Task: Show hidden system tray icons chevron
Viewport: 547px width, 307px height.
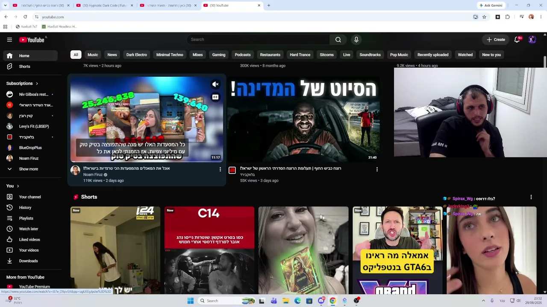Action: 483,301
